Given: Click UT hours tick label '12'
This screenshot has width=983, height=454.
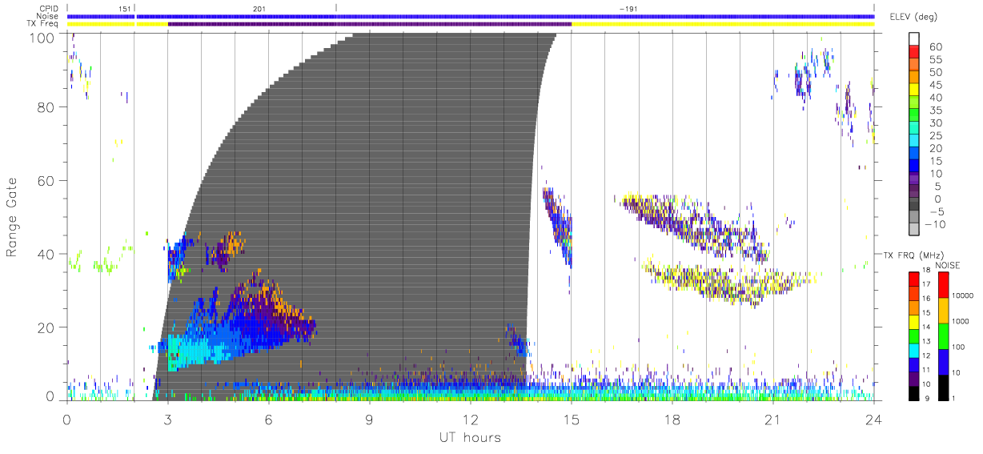Looking at the screenshot, I should pos(471,420).
